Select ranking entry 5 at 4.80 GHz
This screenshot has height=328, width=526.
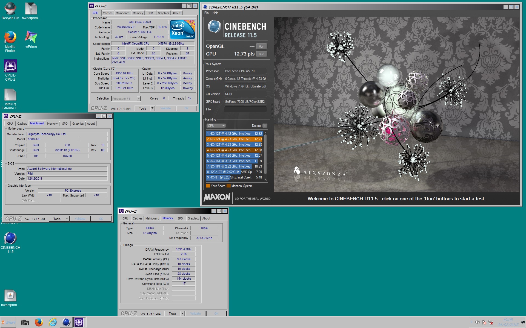tap(234, 156)
